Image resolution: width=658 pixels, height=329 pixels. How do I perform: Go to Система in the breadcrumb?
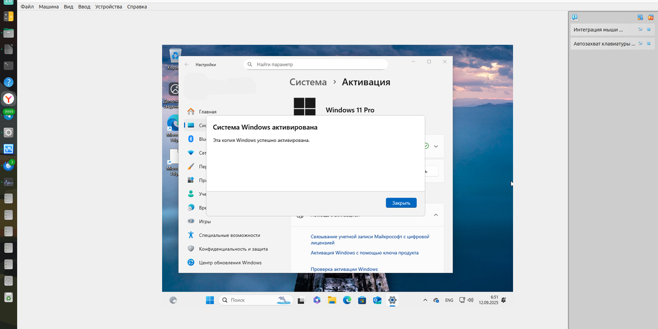point(308,82)
